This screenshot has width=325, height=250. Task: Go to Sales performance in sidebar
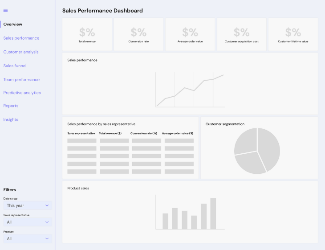pos(21,38)
